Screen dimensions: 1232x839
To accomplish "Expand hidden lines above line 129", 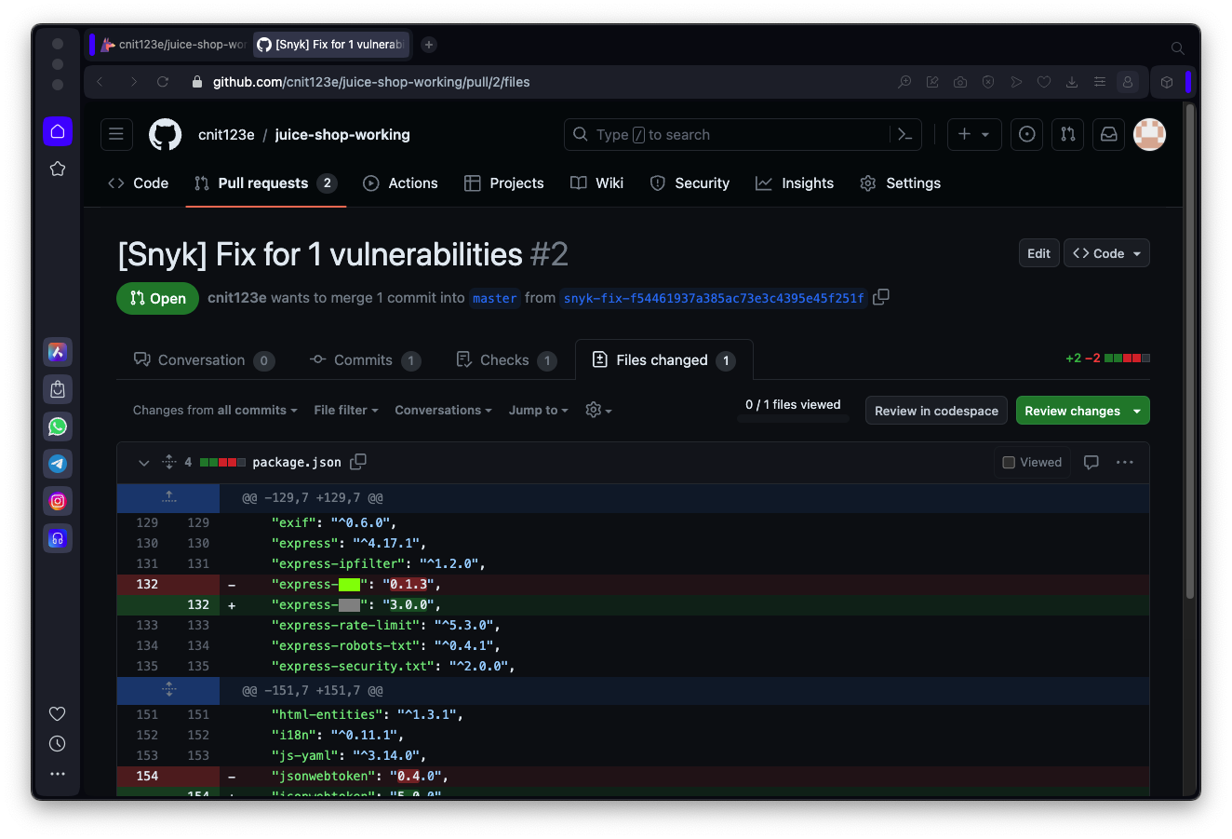I will 168,497.
